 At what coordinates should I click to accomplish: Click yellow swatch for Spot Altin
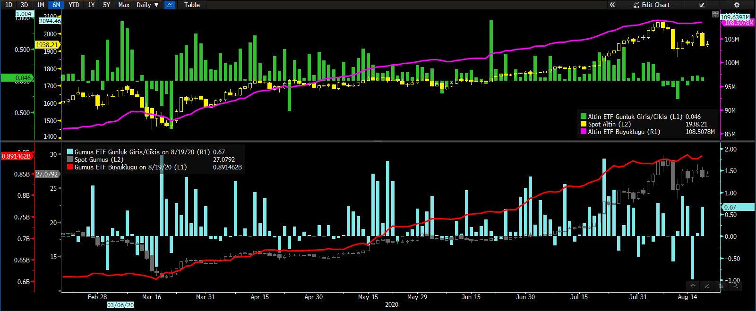tap(584, 124)
